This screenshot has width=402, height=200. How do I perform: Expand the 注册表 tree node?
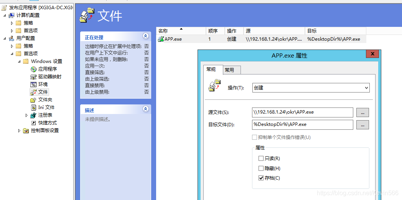(27, 116)
